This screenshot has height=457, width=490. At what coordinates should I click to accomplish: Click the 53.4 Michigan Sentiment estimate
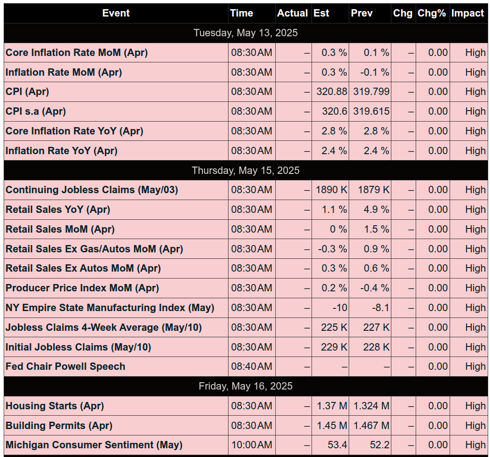coord(337,445)
